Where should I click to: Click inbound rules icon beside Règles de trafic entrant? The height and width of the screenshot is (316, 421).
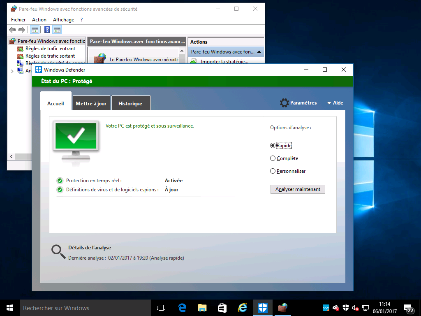(20, 49)
